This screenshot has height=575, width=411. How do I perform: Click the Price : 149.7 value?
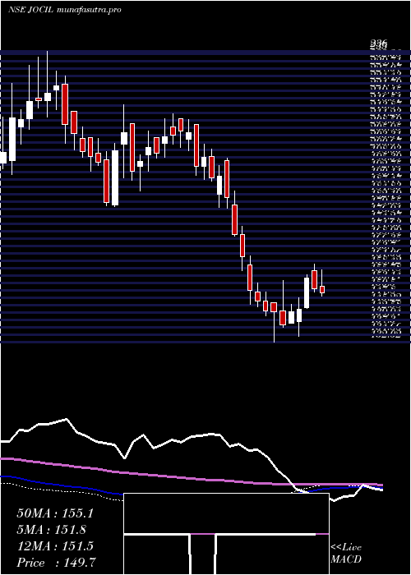point(57,563)
